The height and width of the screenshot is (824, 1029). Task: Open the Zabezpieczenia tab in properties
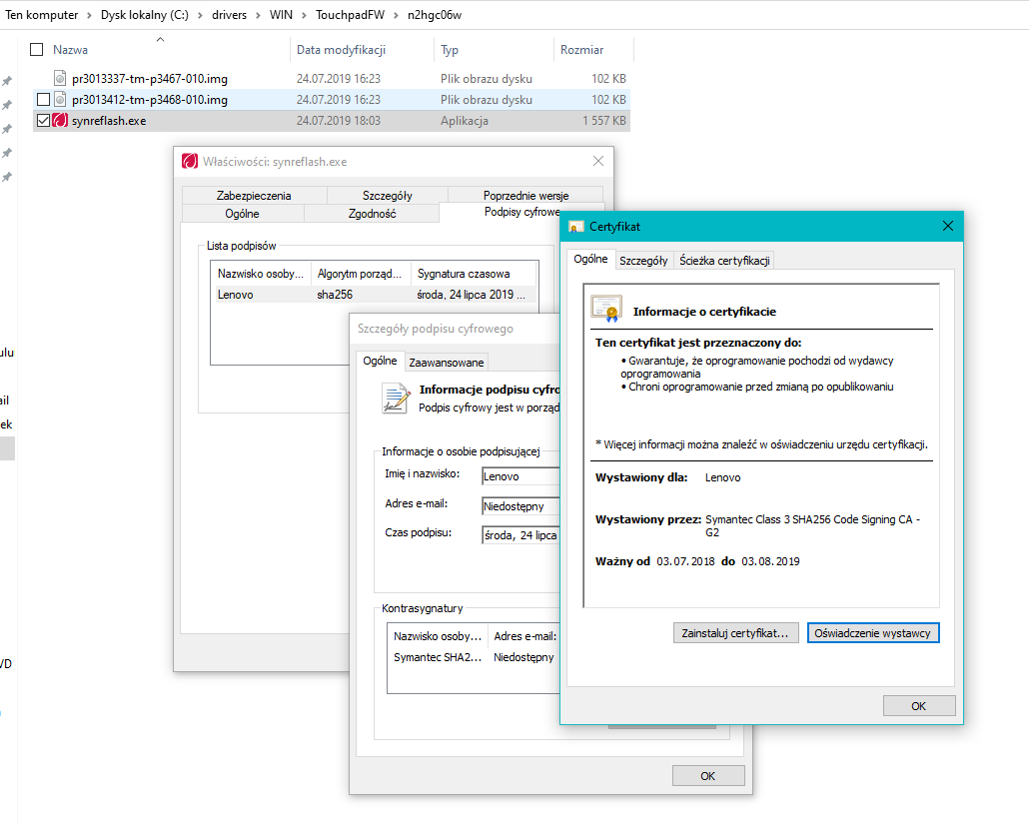coord(254,196)
